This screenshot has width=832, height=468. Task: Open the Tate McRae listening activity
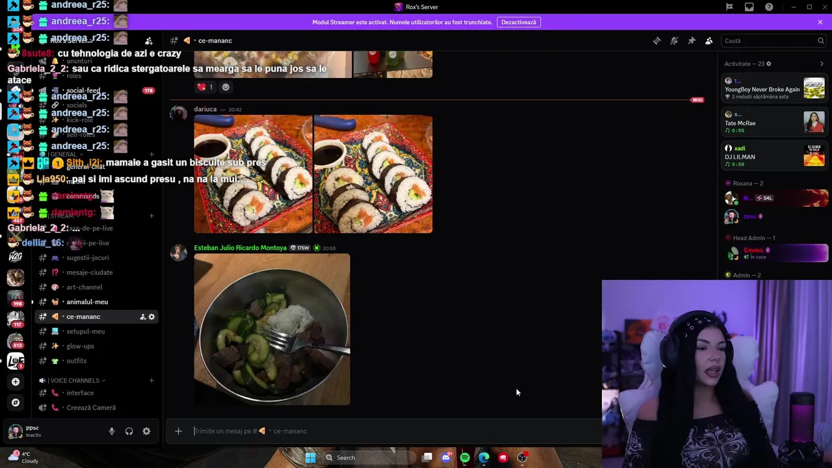tap(775, 122)
